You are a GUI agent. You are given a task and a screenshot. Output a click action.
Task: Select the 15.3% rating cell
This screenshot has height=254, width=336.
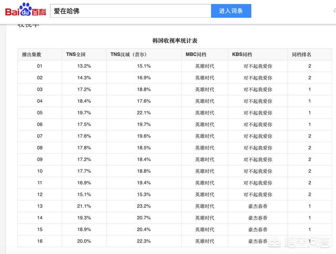[x=144, y=195]
